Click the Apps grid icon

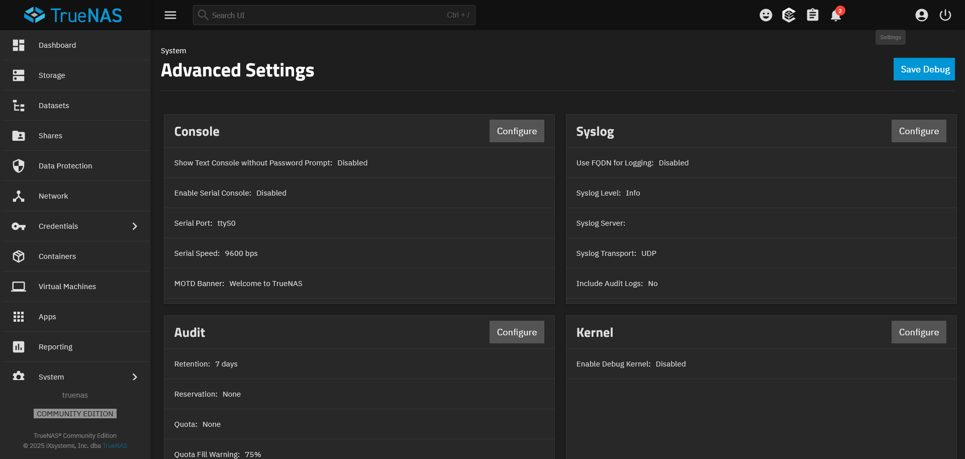click(x=19, y=317)
